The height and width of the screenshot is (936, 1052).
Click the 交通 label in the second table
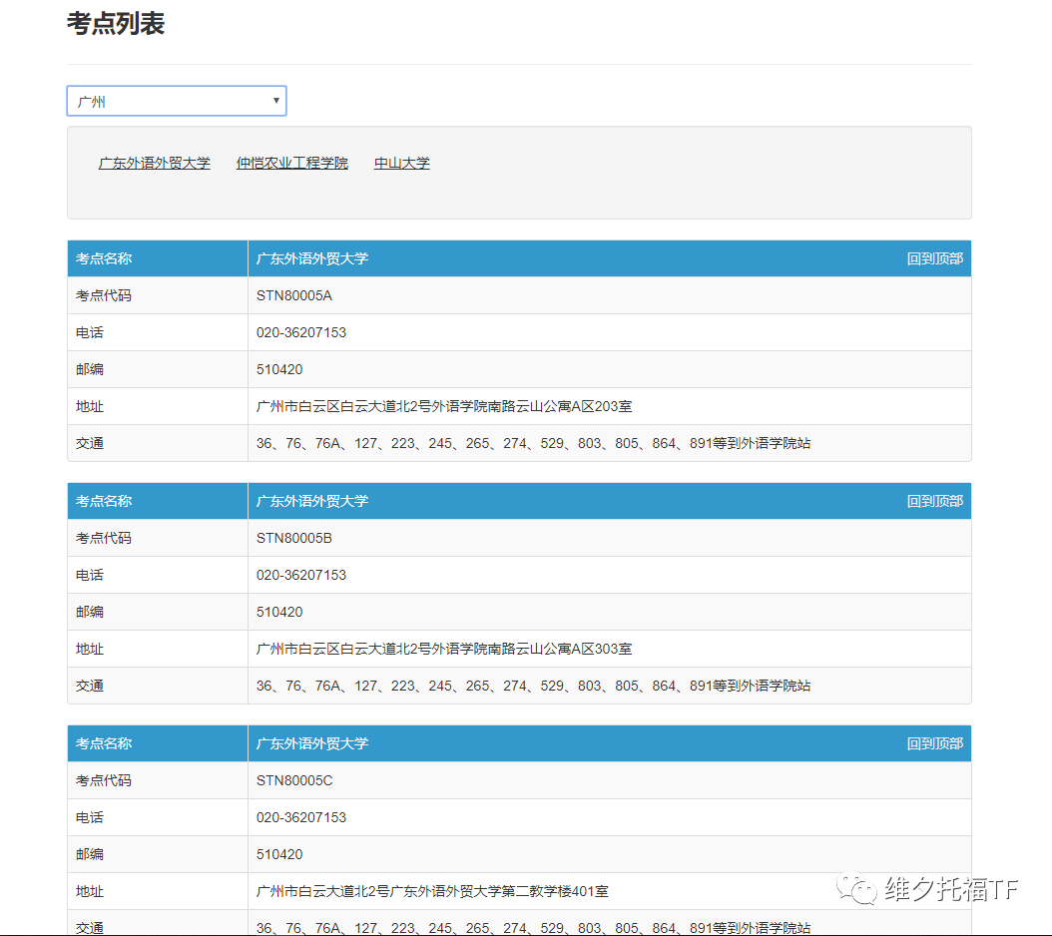(89, 686)
